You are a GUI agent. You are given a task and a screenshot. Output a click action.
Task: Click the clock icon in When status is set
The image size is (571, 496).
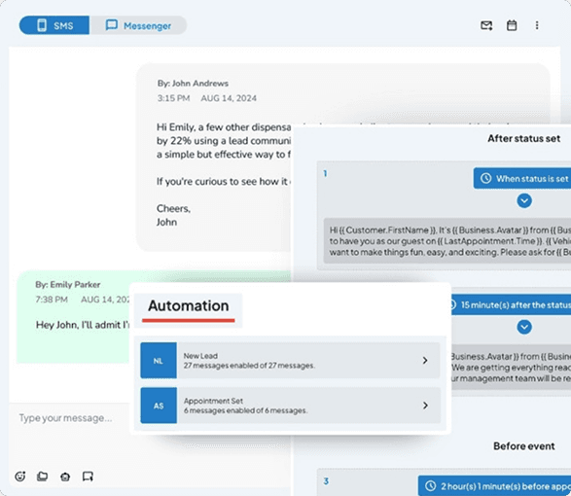(485, 178)
